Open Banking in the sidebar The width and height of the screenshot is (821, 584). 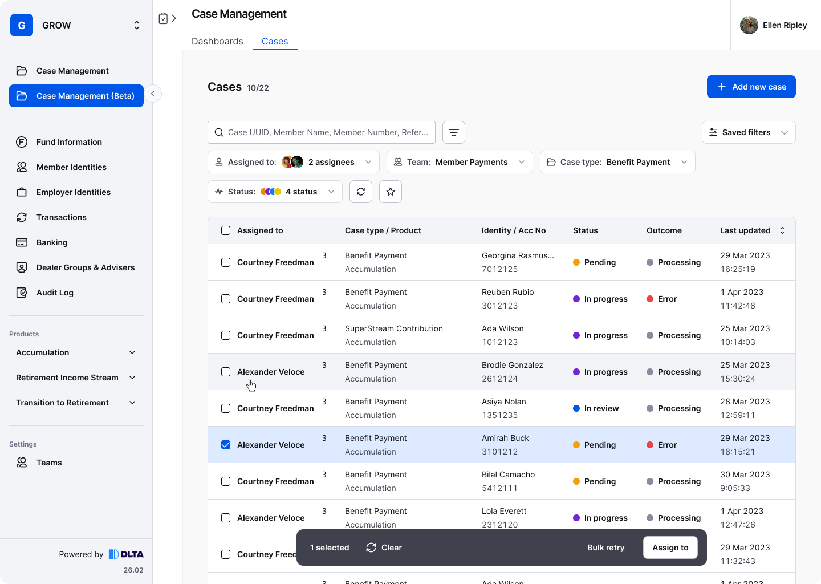pyautogui.click(x=52, y=242)
